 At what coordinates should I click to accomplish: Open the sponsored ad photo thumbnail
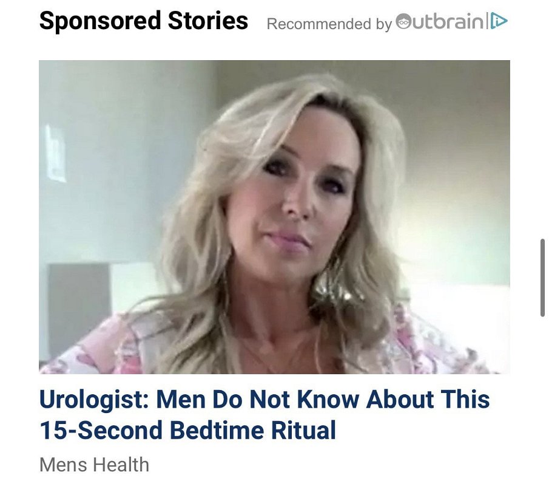click(274, 217)
